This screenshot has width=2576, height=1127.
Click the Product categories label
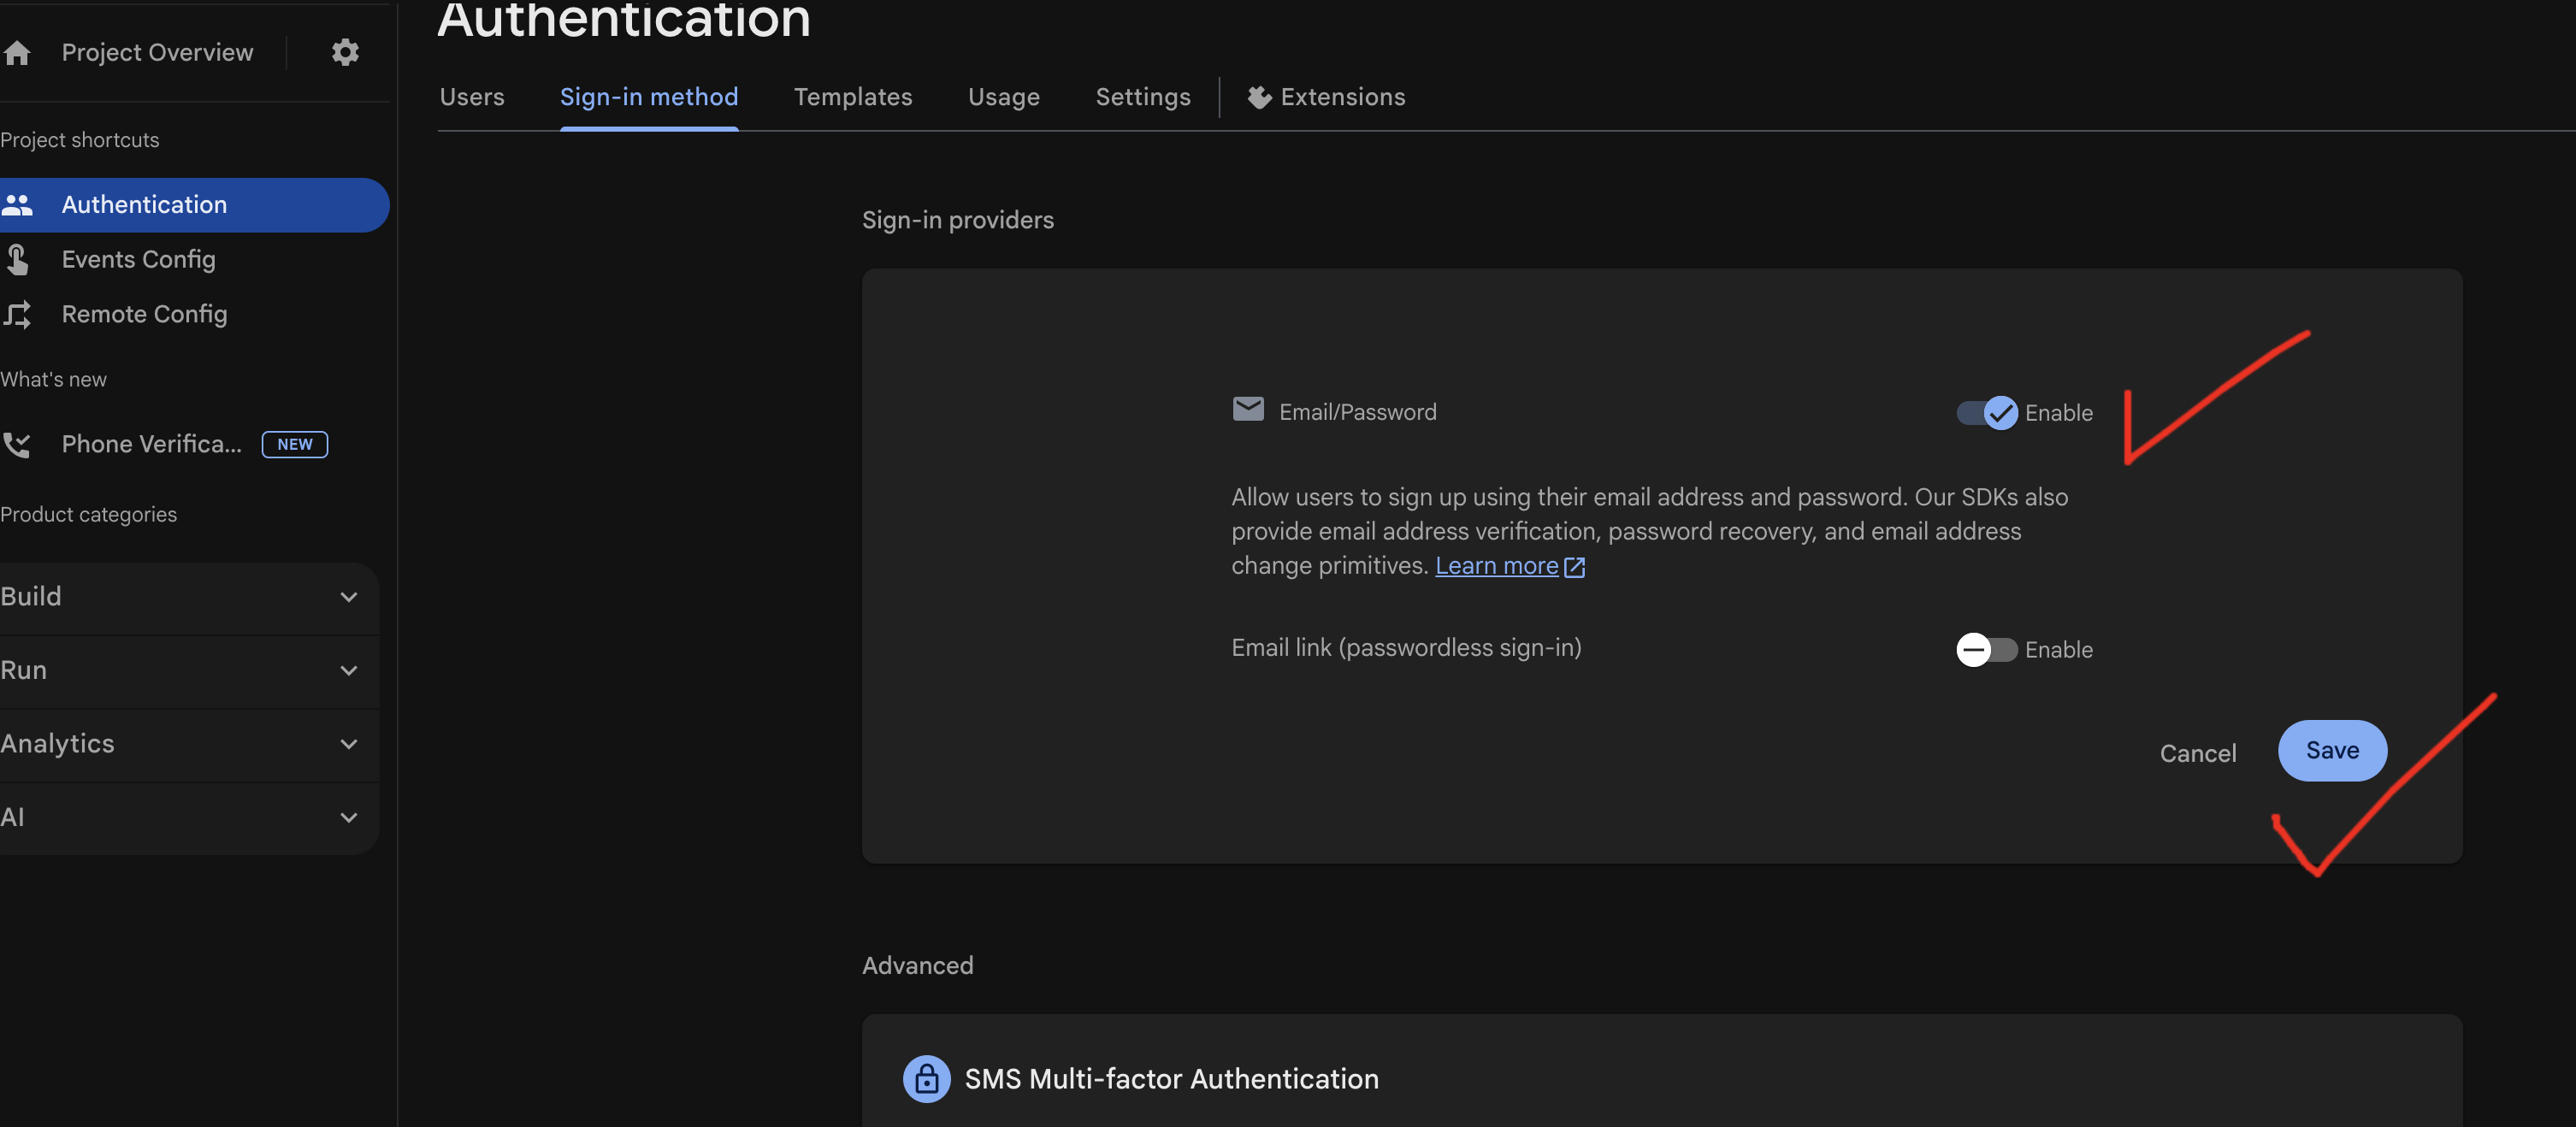(x=88, y=515)
